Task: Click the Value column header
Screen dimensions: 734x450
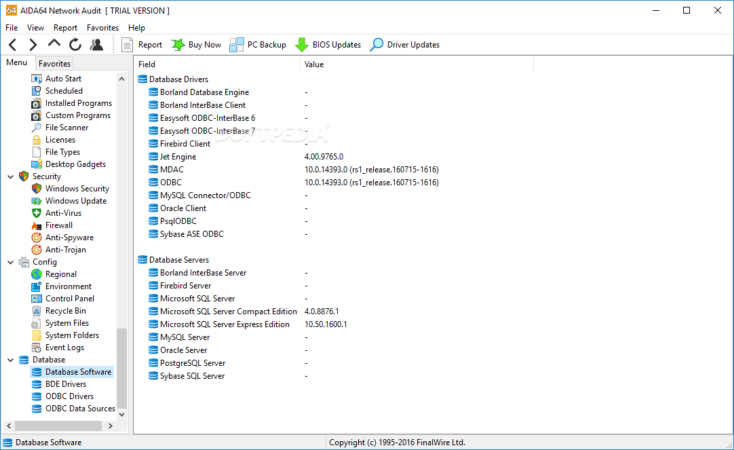Action: pos(417,64)
